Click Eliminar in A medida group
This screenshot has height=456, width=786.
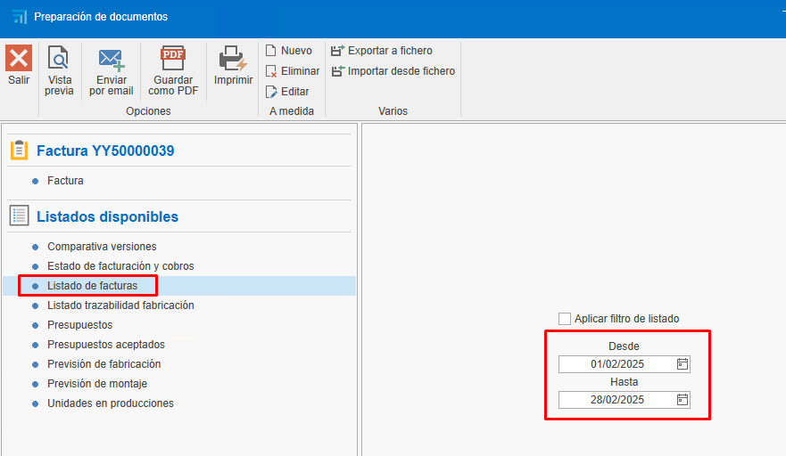click(292, 71)
